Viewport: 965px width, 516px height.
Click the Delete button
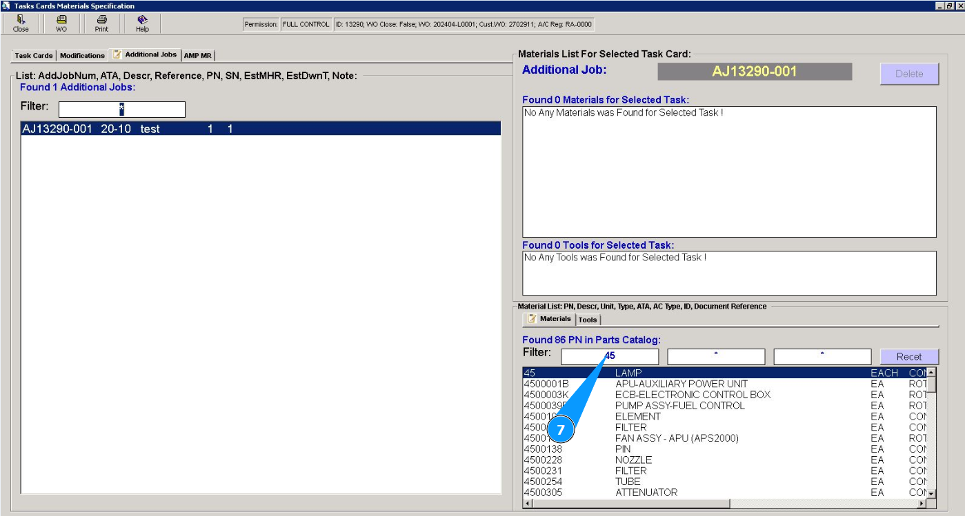click(x=909, y=74)
